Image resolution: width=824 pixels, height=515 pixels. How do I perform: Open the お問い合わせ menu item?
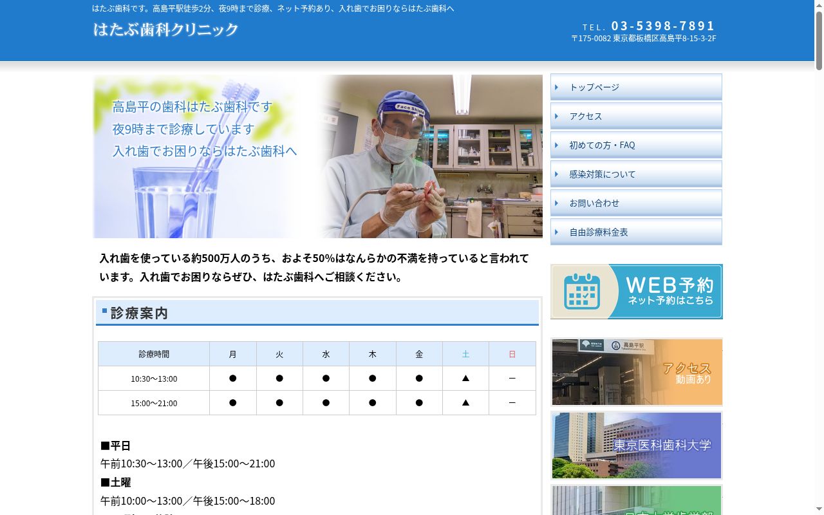point(636,203)
